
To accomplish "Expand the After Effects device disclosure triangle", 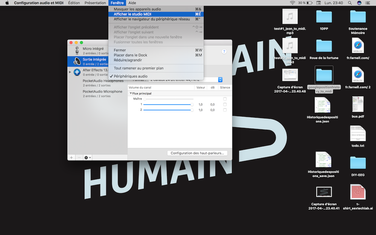I will pos(70,72).
